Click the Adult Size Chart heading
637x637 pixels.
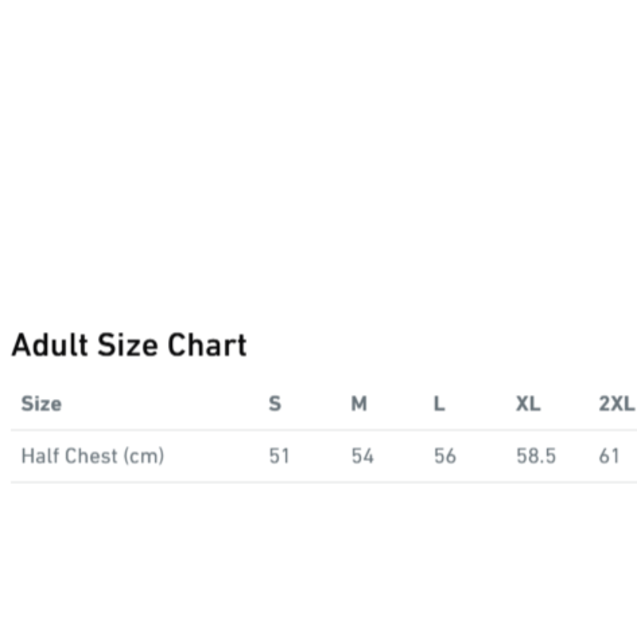click(x=129, y=346)
